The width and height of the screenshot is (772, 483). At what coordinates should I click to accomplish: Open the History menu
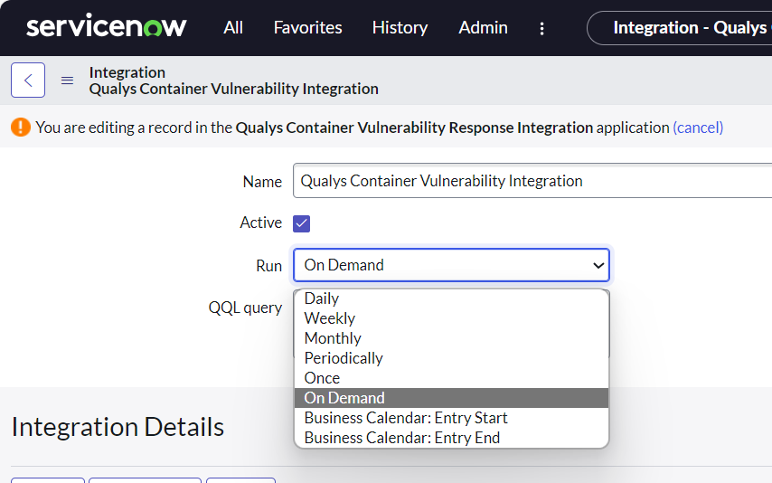point(400,28)
